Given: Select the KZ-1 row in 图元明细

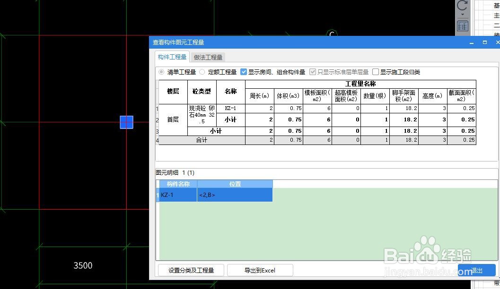Looking at the screenshot, I should click(x=176, y=195).
